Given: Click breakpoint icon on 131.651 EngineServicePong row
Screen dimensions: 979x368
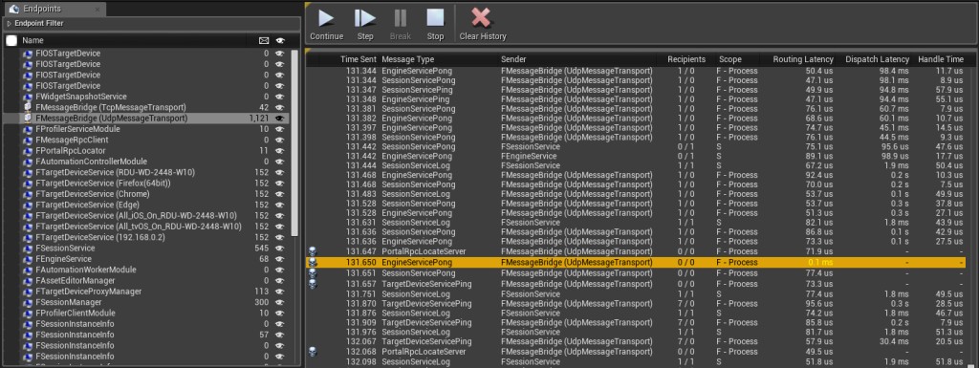Looking at the screenshot, I should coord(313,273).
